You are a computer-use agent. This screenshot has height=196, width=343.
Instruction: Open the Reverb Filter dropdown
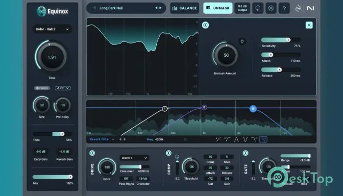pos(102,139)
